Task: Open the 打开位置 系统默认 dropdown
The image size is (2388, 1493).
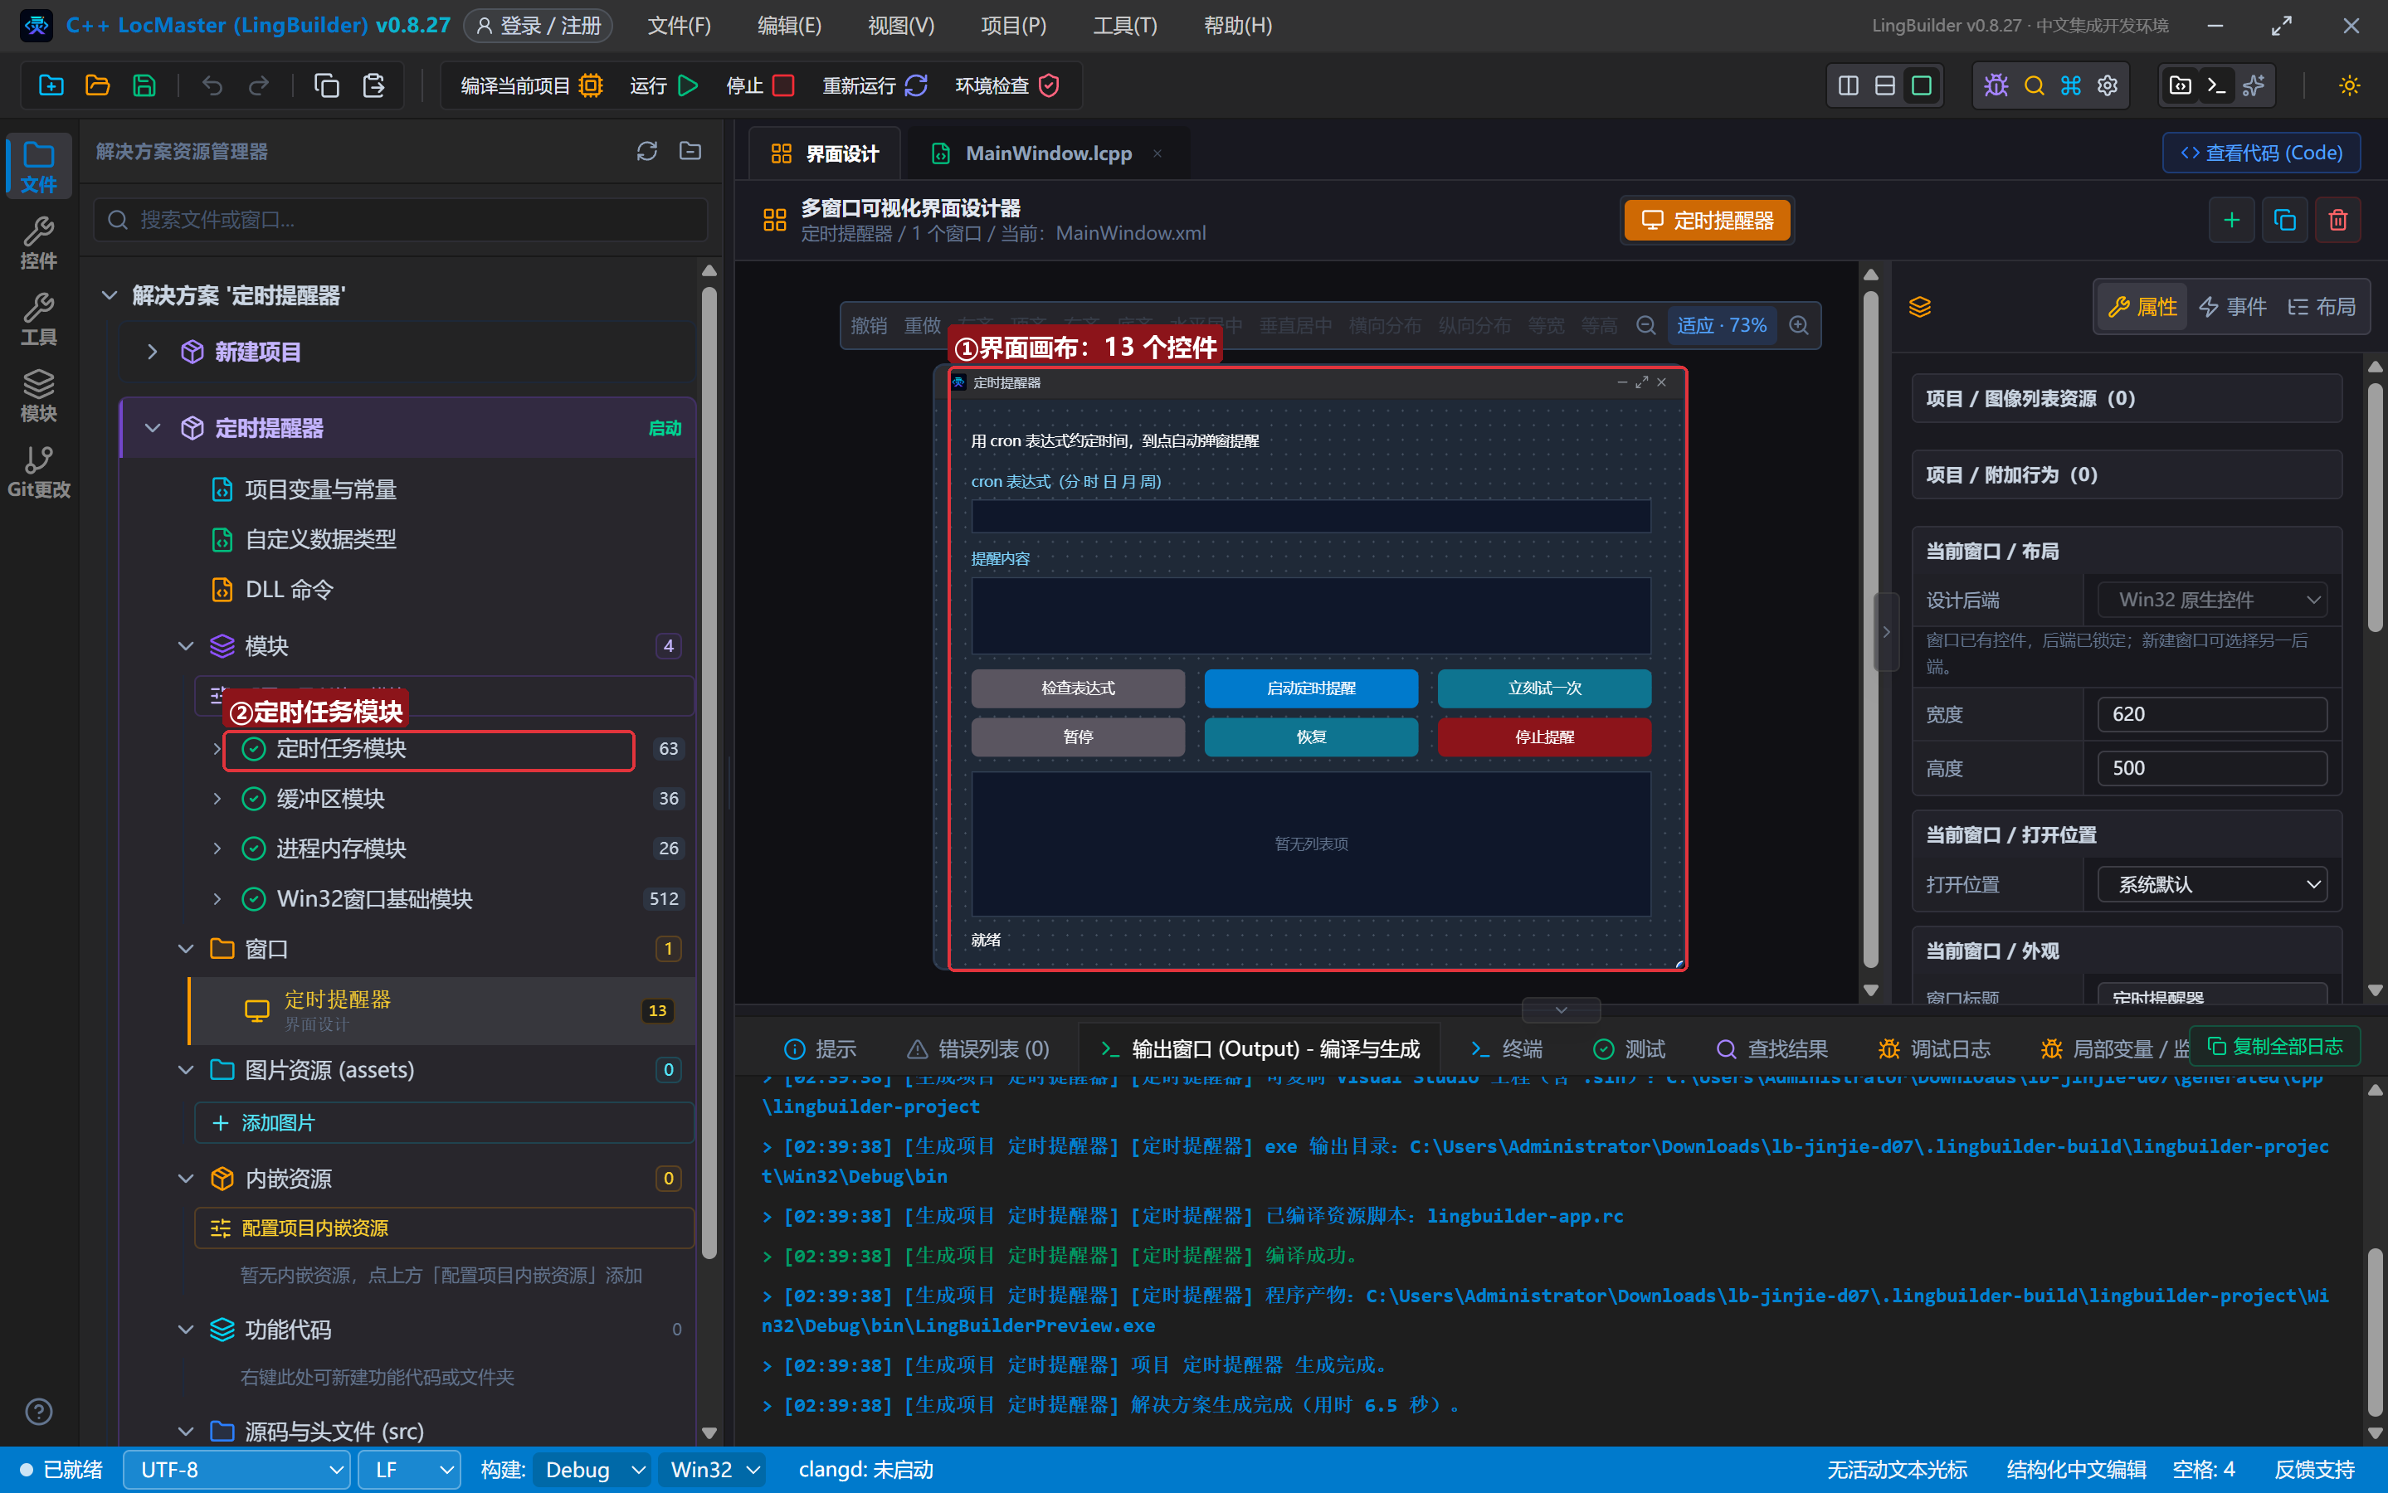Action: 2211,885
